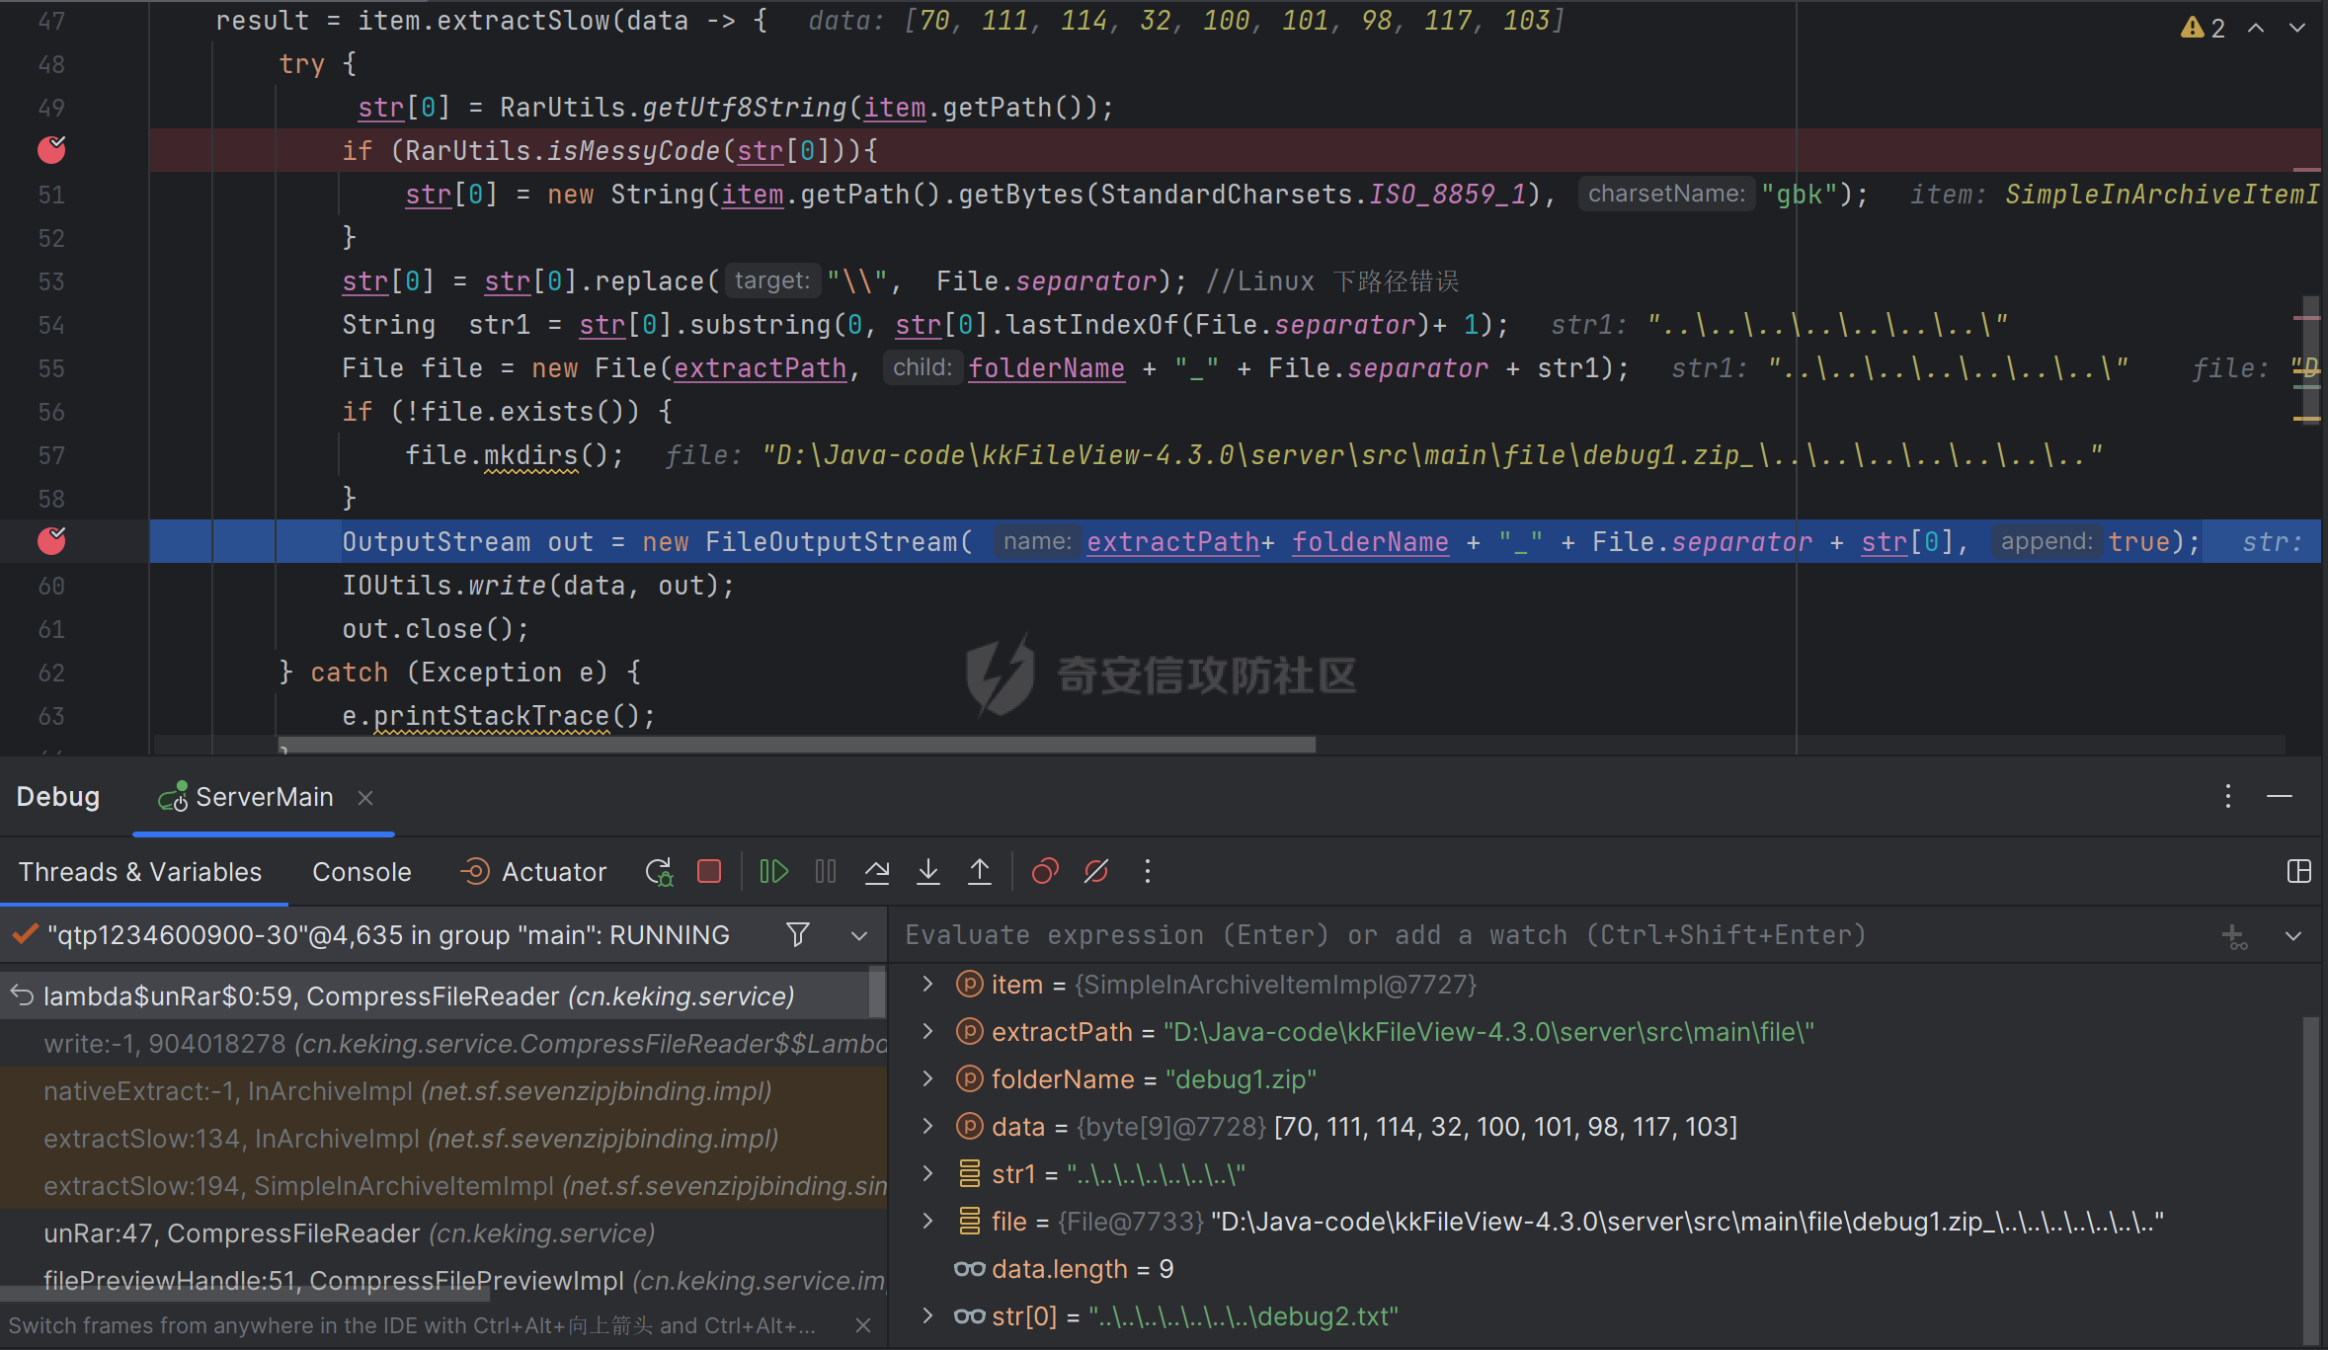Mute all breakpoints
This screenshot has width=2328, height=1350.
[x=1096, y=872]
